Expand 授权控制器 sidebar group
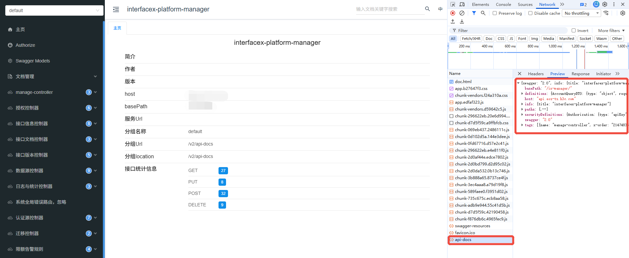 52,108
